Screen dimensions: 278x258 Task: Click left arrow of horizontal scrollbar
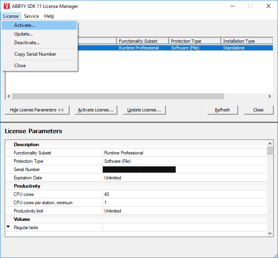coord(9,96)
